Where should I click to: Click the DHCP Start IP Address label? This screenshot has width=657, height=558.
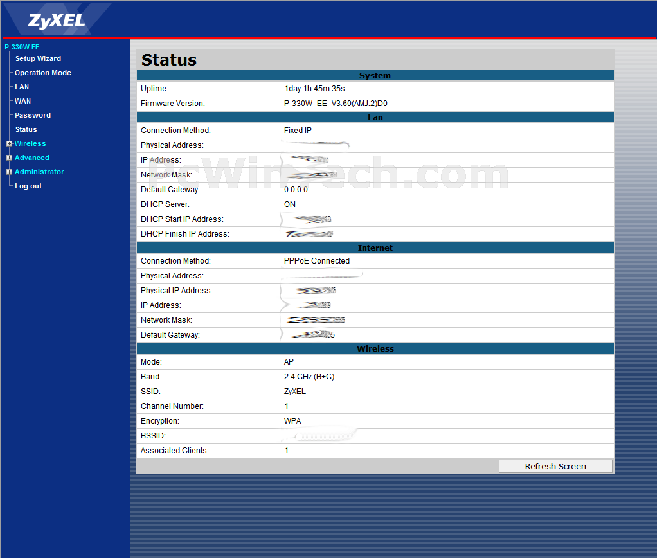pos(183,219)
